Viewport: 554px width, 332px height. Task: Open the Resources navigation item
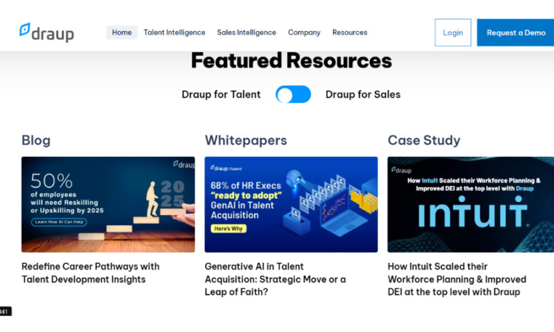pos(350,33)
